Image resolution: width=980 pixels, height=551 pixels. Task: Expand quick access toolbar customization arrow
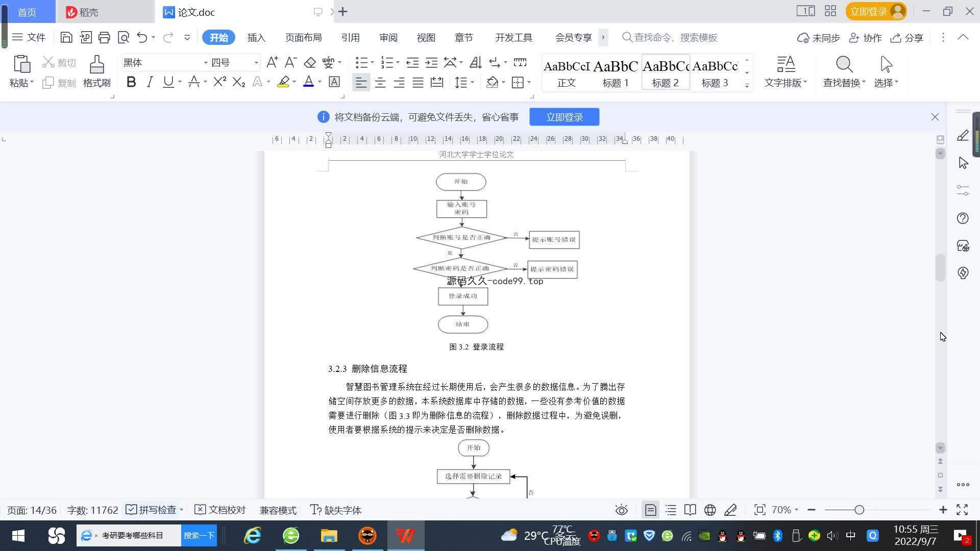[x=187, y=37]
